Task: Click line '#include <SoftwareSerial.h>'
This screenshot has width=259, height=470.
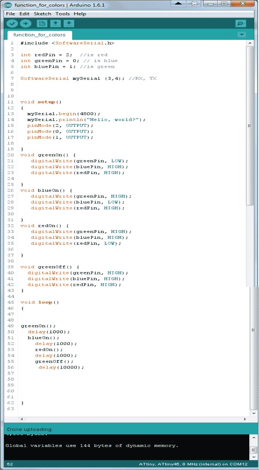Action: [67, 43]
